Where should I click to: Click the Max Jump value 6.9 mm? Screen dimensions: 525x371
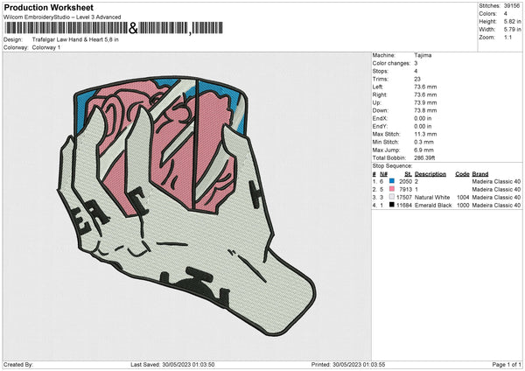423,150
